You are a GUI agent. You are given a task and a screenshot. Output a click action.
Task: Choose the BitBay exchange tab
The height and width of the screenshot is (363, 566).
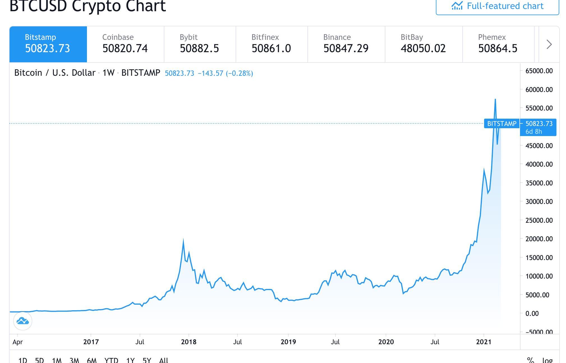pyautogui.click(x=423, y=44)
